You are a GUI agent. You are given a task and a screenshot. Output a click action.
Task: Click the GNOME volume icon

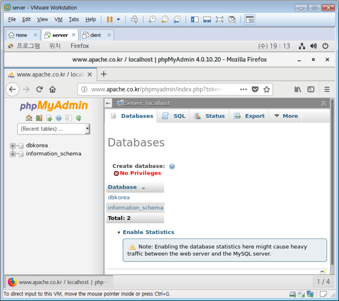313,46
